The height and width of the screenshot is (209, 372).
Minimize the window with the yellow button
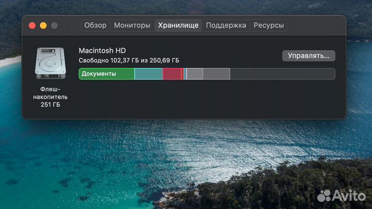pyautogui.click(x=43, y=25)
